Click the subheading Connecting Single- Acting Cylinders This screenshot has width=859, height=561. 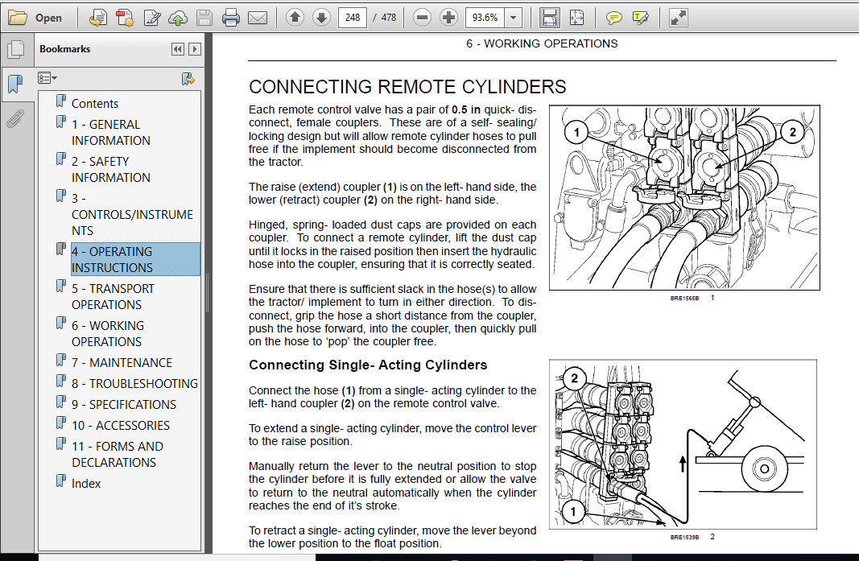click(368, 365)
